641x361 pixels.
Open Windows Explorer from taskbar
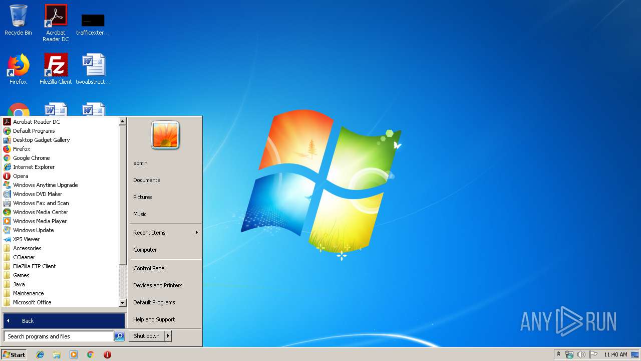(57, 354)
